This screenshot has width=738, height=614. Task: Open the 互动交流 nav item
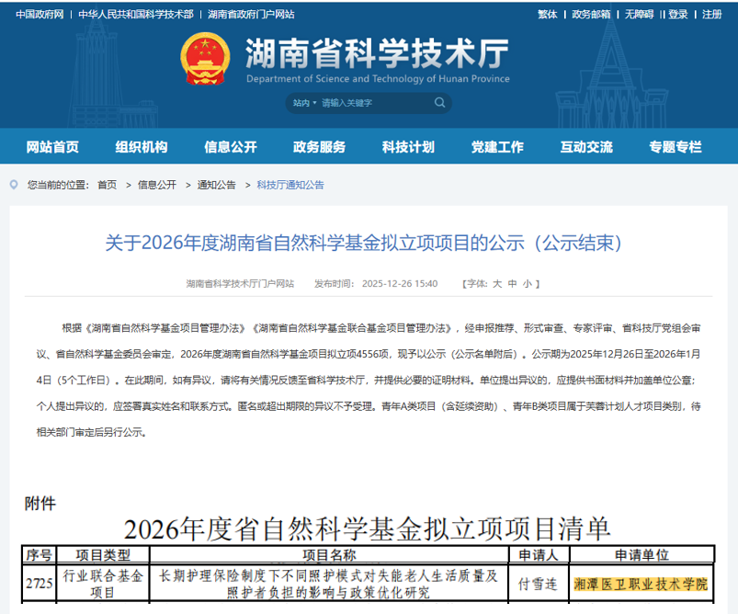(x=586, y=147)
